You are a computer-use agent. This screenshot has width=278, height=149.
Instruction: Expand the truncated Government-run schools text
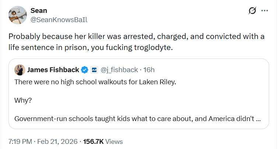tap(133, 119)
